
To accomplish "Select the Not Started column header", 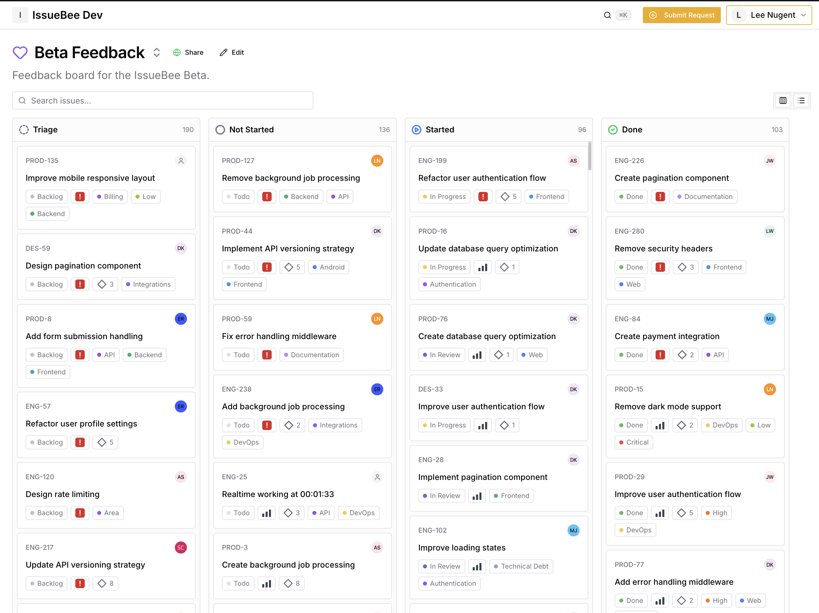I will click(x=251, y=130).
